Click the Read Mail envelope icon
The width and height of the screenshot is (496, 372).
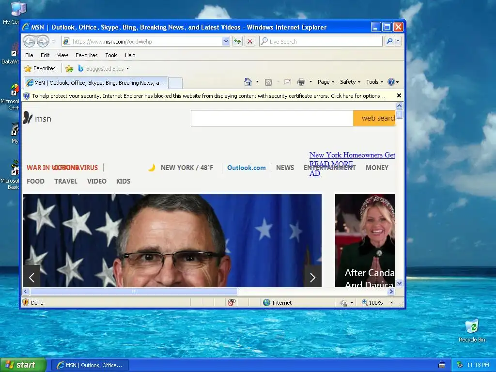pos(288,82)
